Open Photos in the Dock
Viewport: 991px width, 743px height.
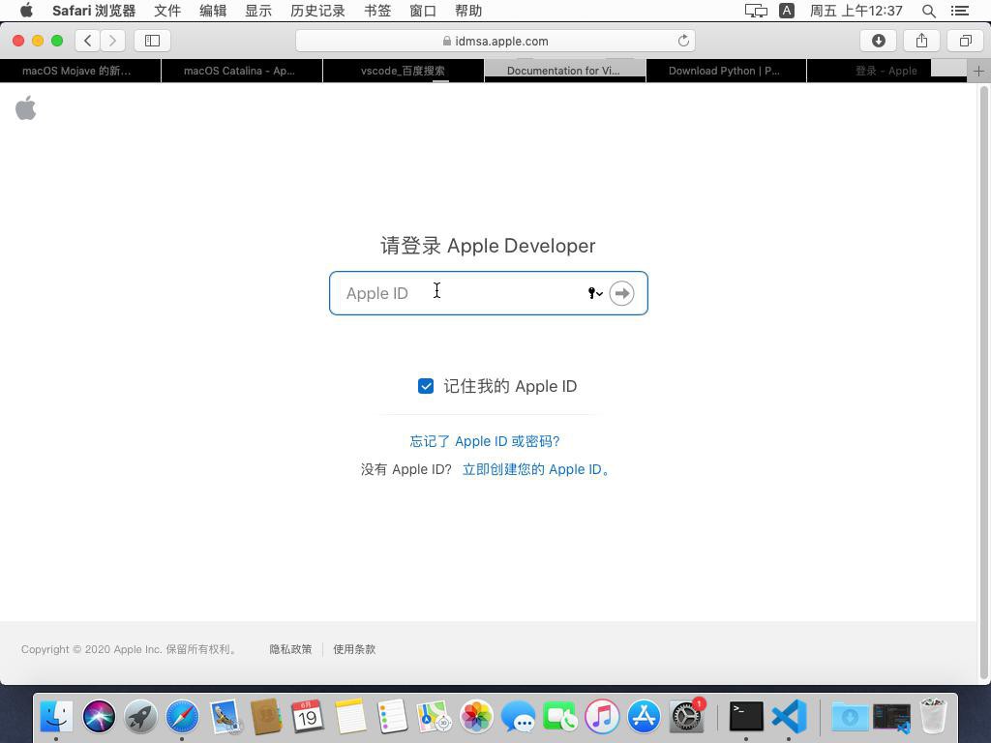point(476,717)
